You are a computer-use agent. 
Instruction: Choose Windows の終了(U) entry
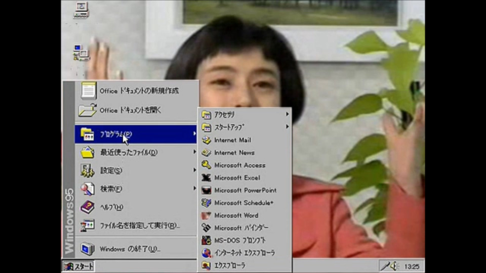pos(136,249)
